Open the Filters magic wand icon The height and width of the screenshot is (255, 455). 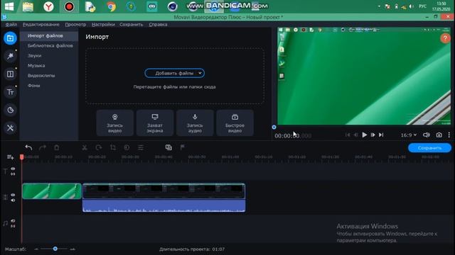pyautogui.click(x=10, y=56)
